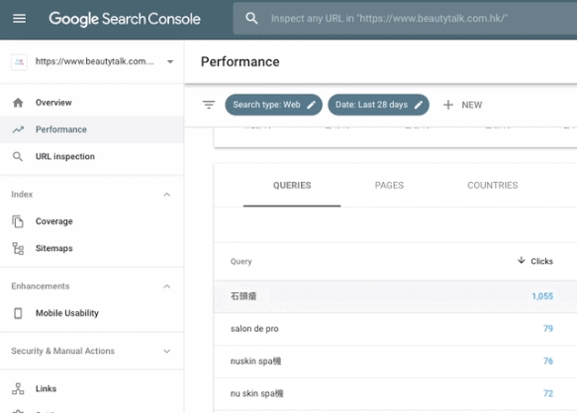Click the Mobile Usability phone icon
This screenshot has width=577, height=413.
[18, 313]
